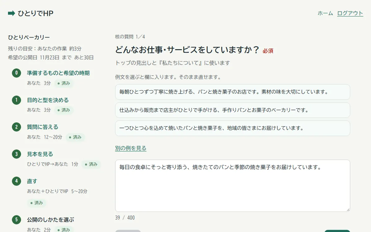Click the どんなお仕事・サービスをしていますか heading
This screenshot has width=371, height=232.
(187, 50)
